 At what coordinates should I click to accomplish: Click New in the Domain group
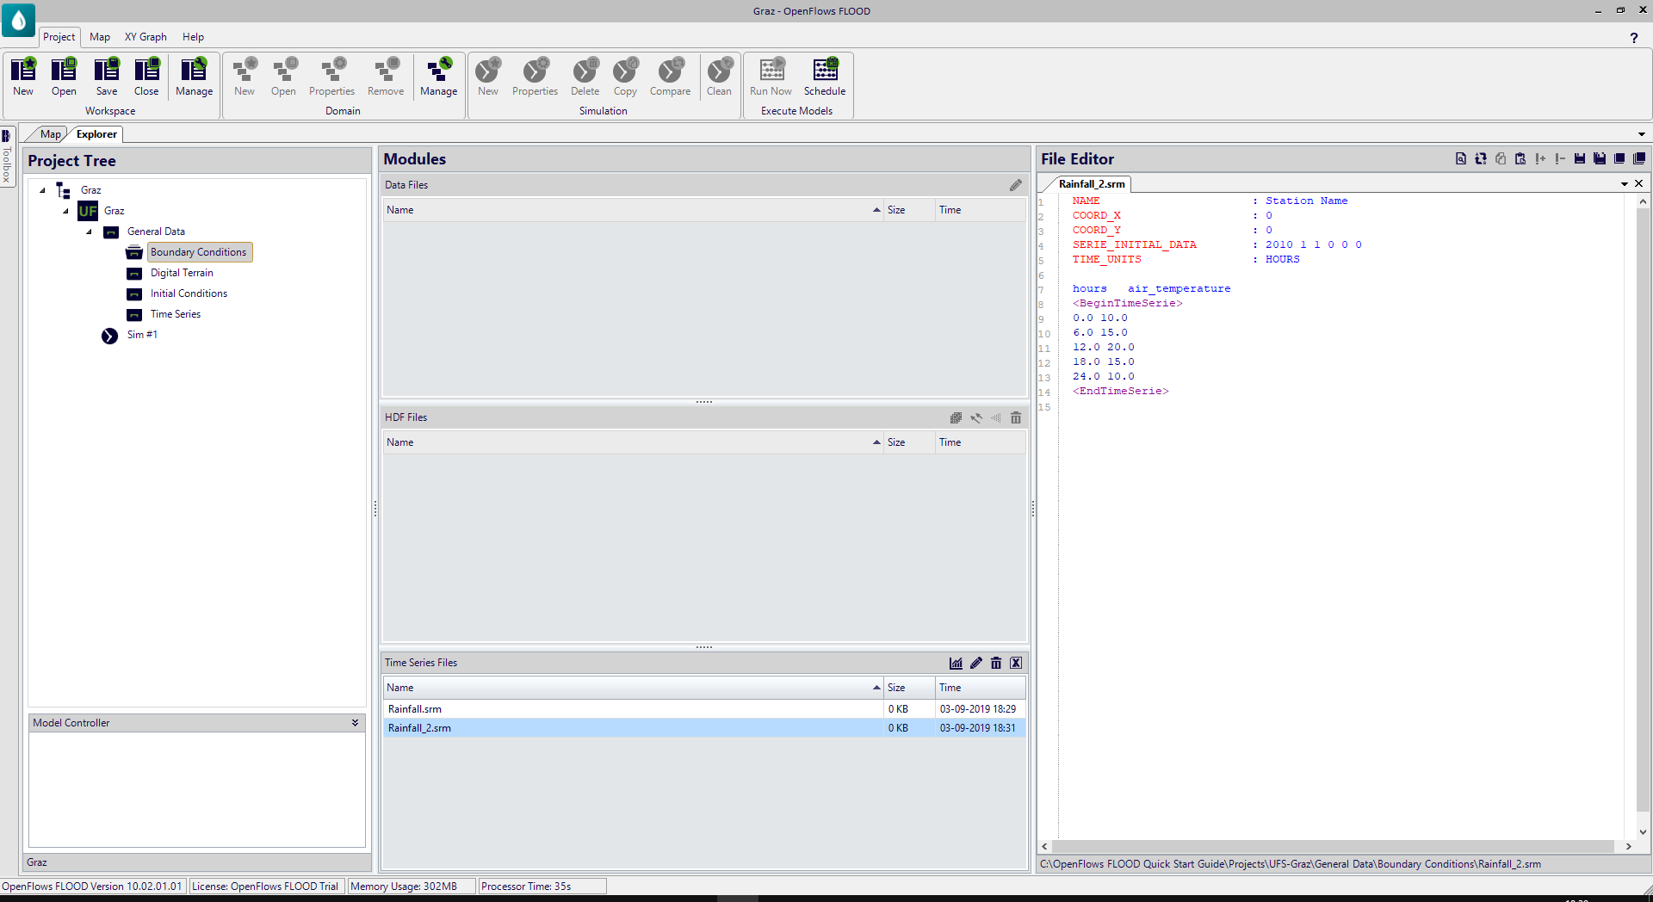click(245, 77)
